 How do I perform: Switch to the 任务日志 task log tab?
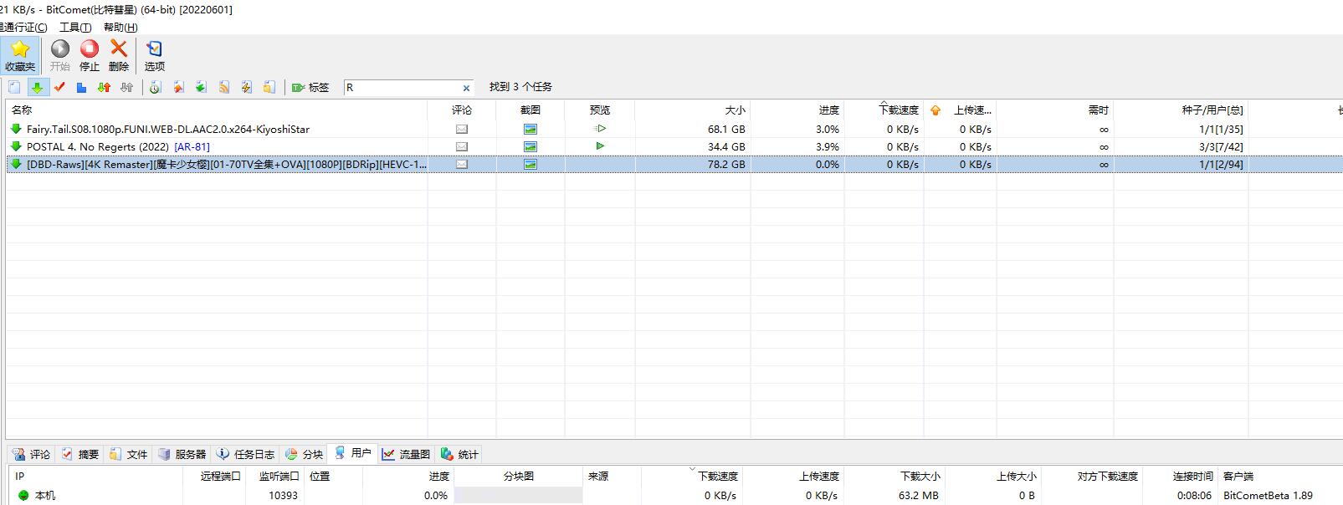pyautogui.click(x=245, y=454)
